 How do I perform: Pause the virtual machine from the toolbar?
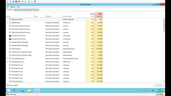click(22, 2)
